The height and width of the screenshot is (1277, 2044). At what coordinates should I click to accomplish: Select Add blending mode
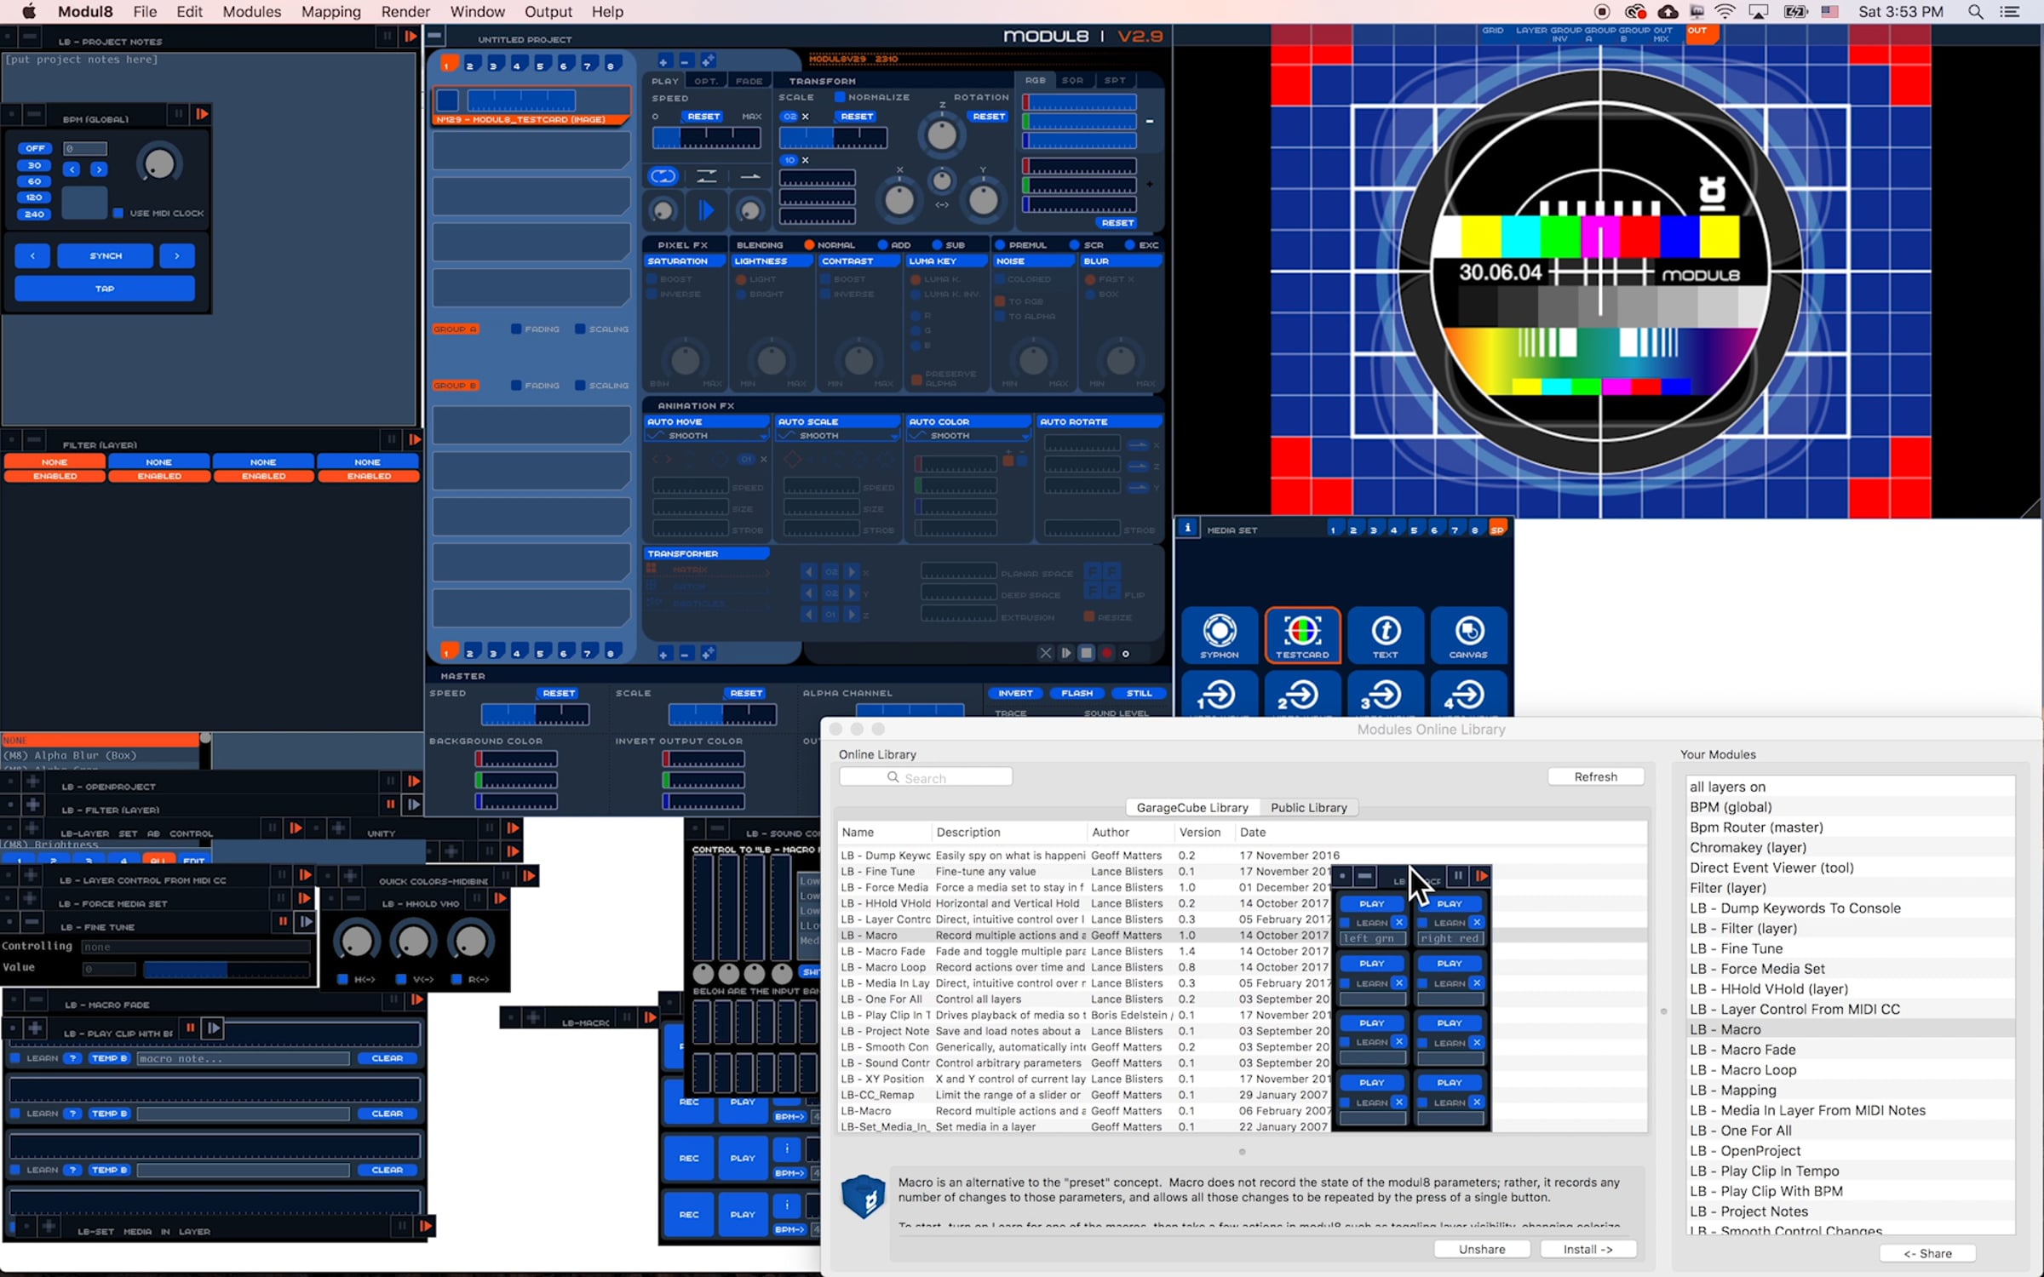pos(882,245)
